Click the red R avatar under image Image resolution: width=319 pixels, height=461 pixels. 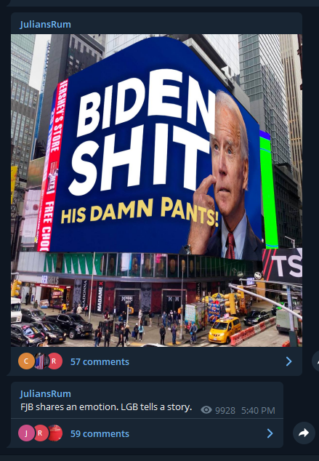tap(54, 361)
